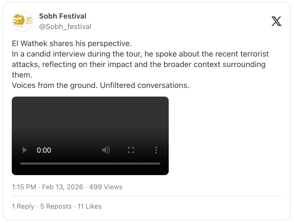Click the 0:00 video time display
Viewport: 294px width, 223px height.
pos(44,150)
